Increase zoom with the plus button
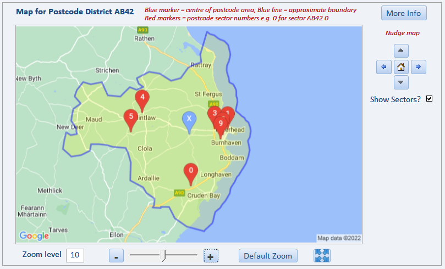445x269 pixels. [x=211, y=256]
